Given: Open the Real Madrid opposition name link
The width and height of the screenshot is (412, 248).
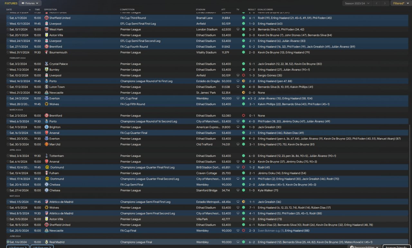Looking at the screenshot, I should pos(57,242).
